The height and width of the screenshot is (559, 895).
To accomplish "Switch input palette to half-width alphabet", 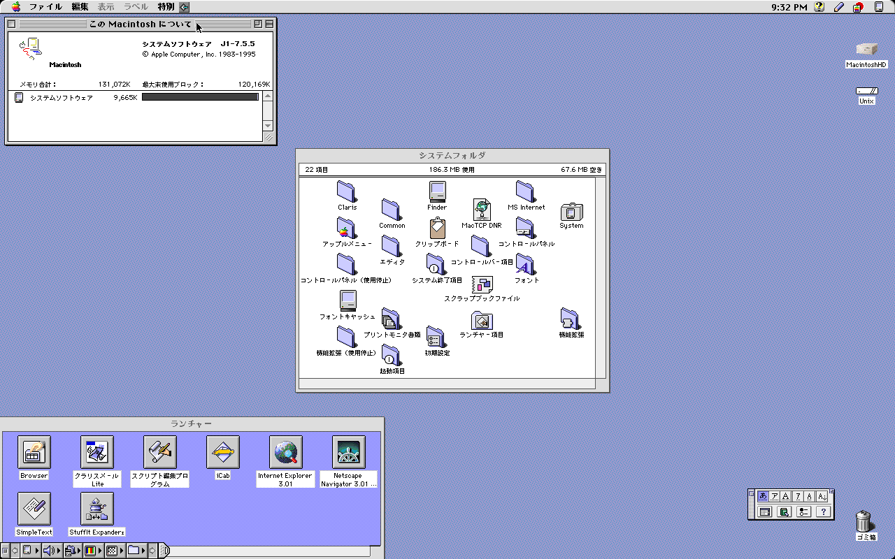I will point(809,496).
